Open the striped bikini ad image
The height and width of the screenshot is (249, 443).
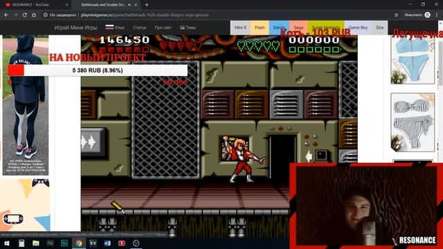pos(413,122)
